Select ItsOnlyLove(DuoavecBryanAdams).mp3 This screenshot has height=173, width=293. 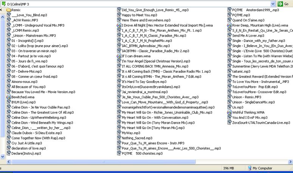[151, 87]
